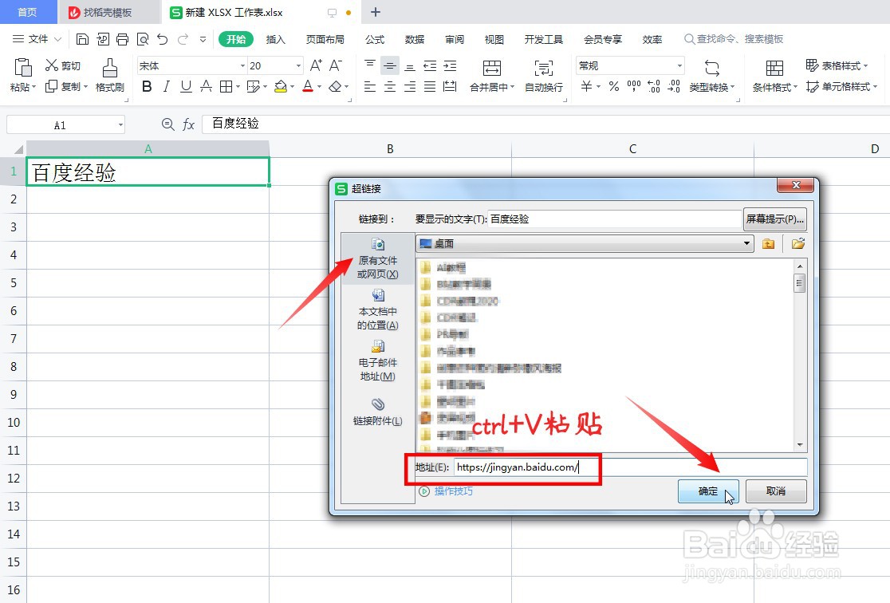Select 本文档中的位置 link target
Image resolution: width=890 pixels, height=603 pixels.
click(x=377, y=310)
